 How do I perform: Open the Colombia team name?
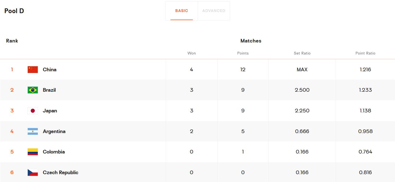[54, 152]
